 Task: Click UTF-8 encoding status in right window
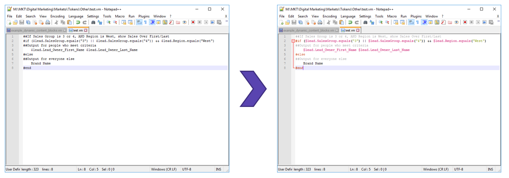click(x=459, y=169)
